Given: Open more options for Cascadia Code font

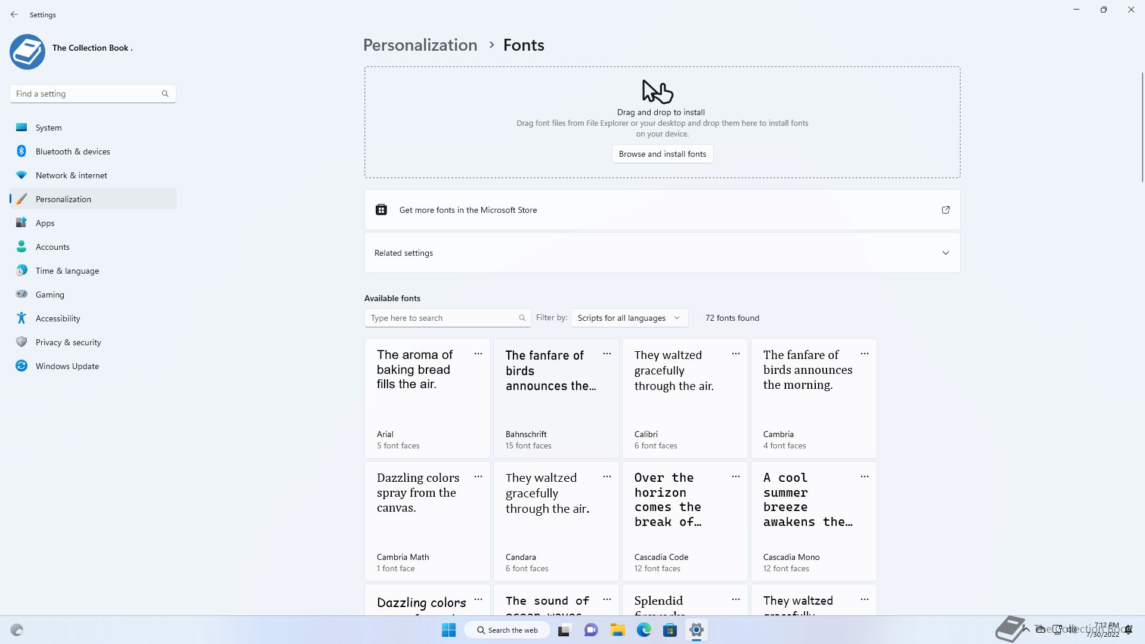Looking at the screenshot, I should [x=736, y=476].
